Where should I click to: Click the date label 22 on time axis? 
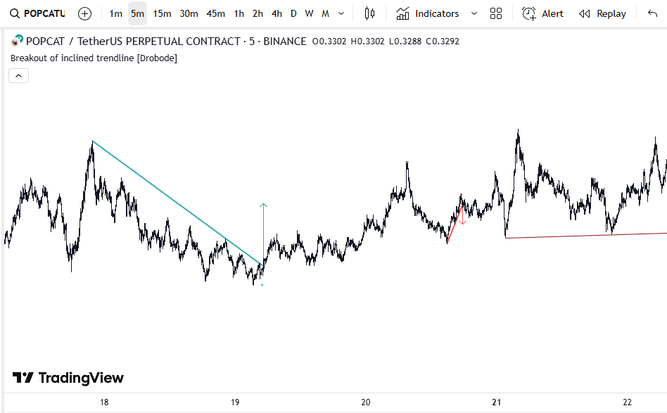click(628, 402)
